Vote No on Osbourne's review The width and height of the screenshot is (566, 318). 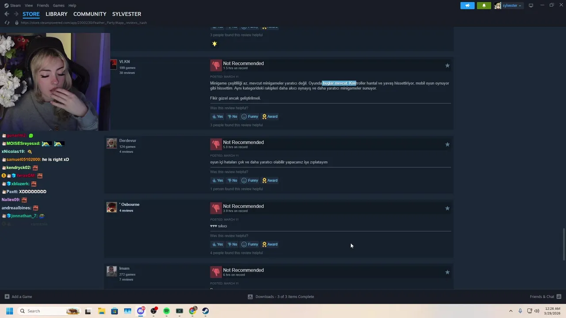click(x=232, y=244)
